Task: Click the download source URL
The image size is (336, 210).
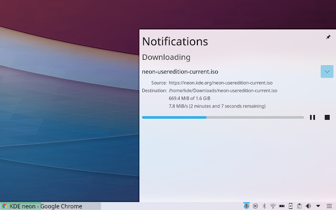Action: (x=220, y=83)
